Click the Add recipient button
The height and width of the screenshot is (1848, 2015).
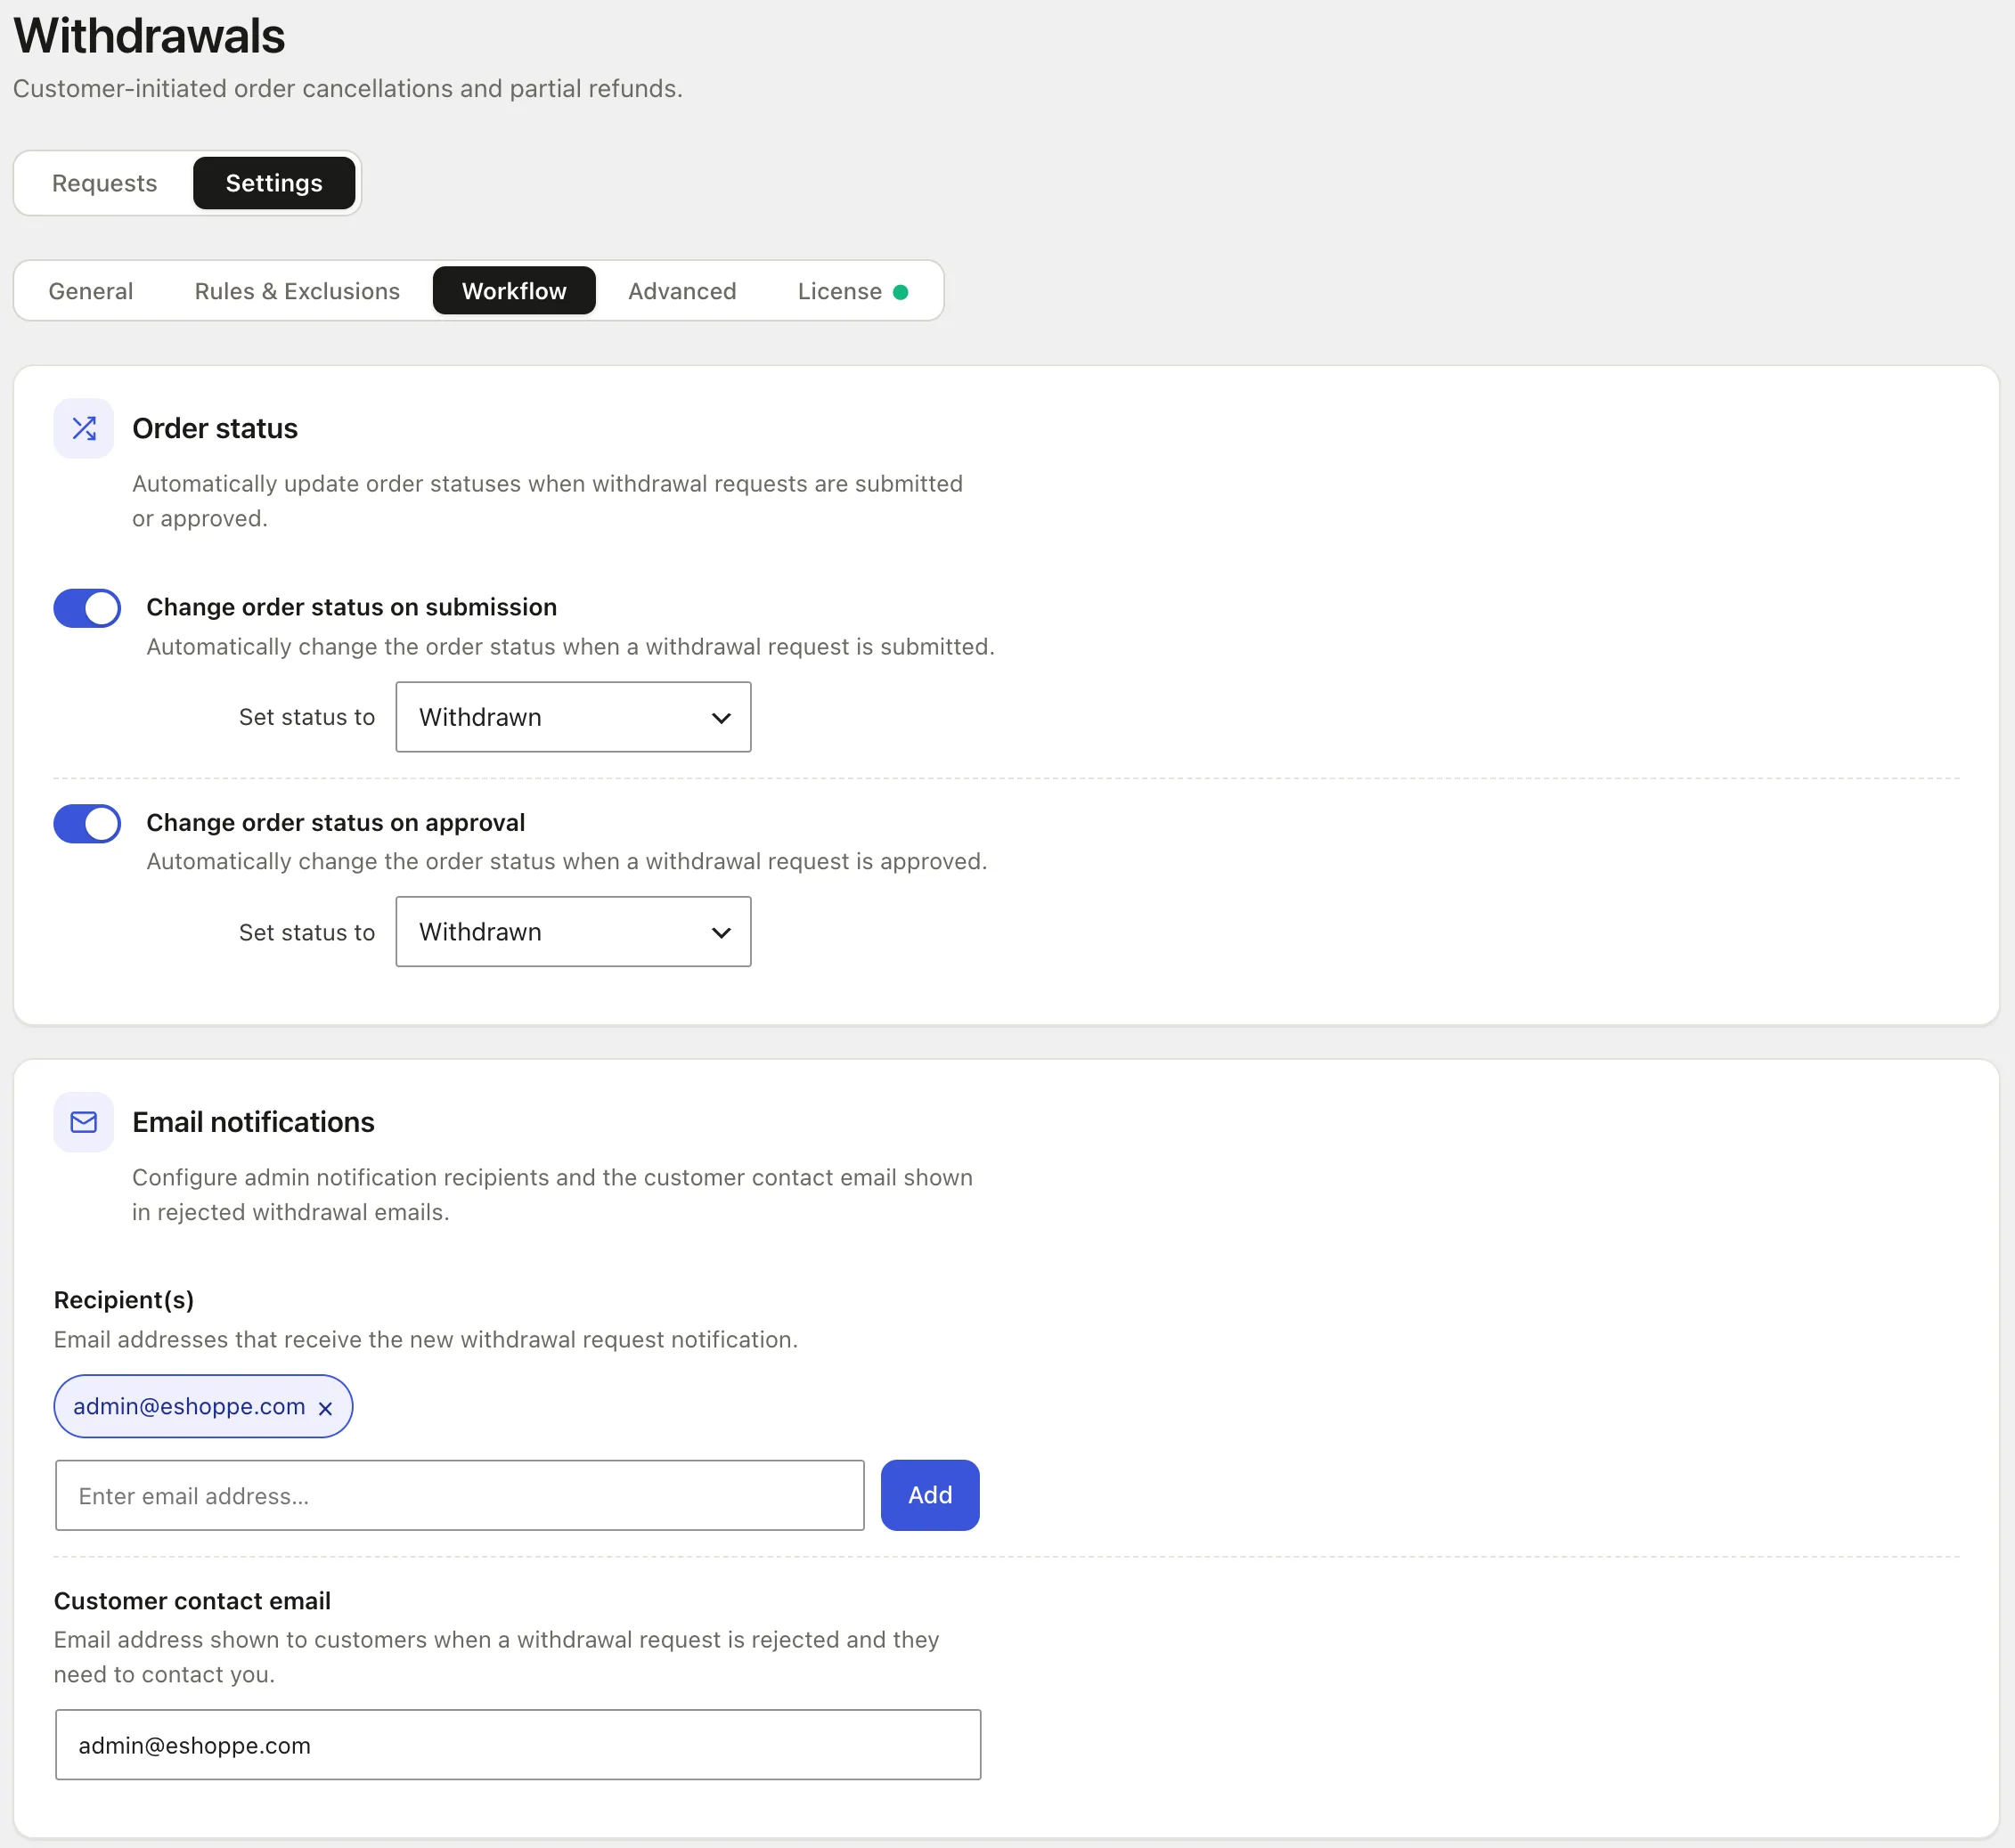point(930,1495)
